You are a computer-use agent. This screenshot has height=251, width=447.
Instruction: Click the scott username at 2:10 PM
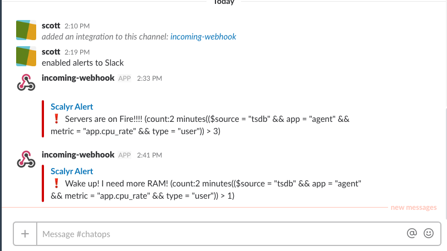pos(51,26)
